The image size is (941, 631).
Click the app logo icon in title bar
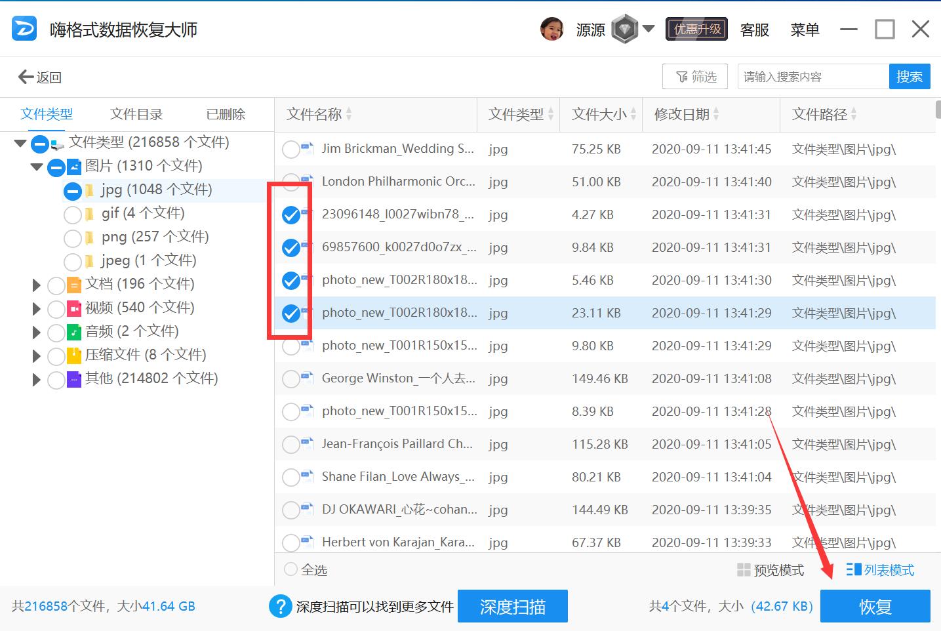click(24, 29)
